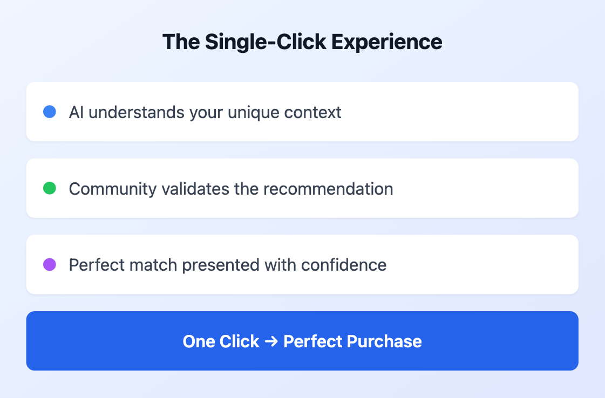Image resolution: width=605 pixels, height=398 pixels.
Task: Select the 'AI understands your unique context' text
Action: point(205,112)
